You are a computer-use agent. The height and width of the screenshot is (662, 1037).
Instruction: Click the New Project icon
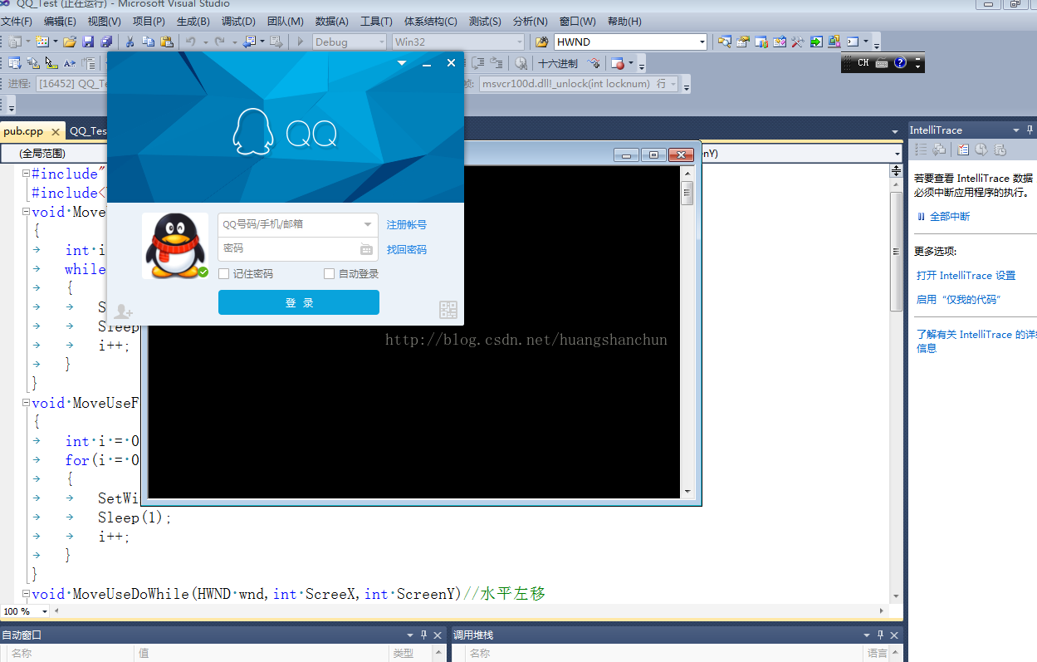[x=15, y=42]
